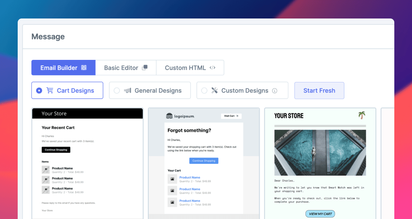
Task: Click the tools icon in Custom Designs
Action: tap(214, 90)
